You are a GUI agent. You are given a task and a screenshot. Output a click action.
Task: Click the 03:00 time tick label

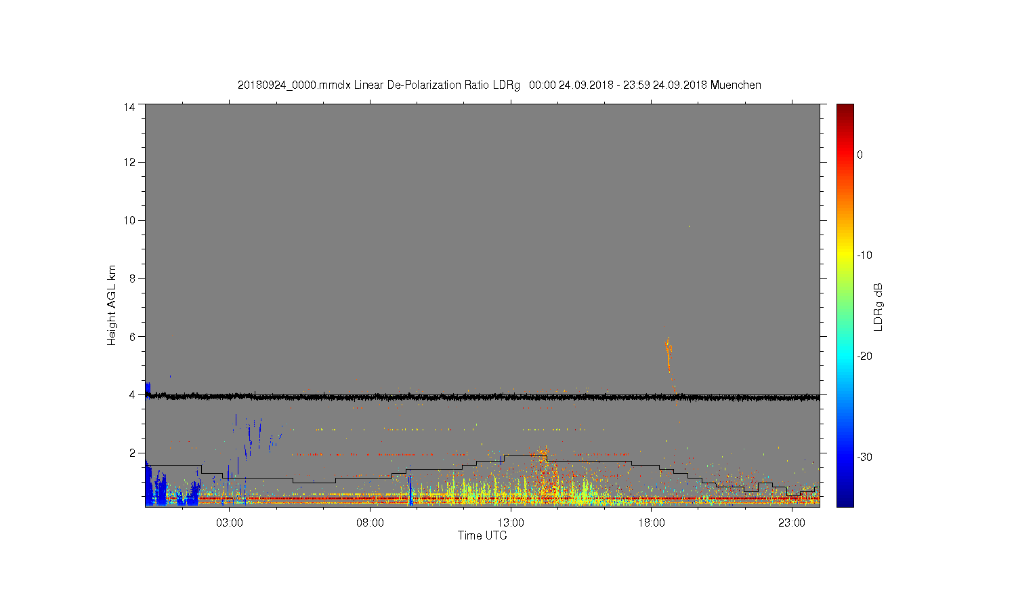point(230,523)
